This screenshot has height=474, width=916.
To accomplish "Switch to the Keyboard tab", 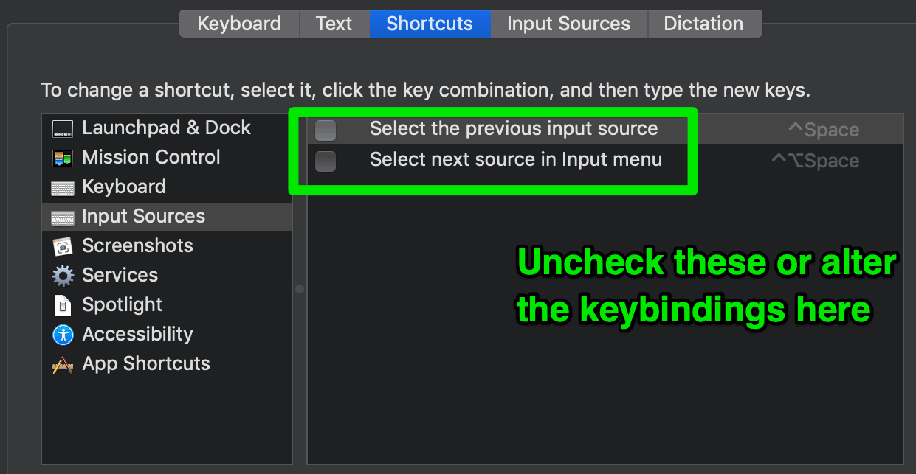I will click(239, 24).
